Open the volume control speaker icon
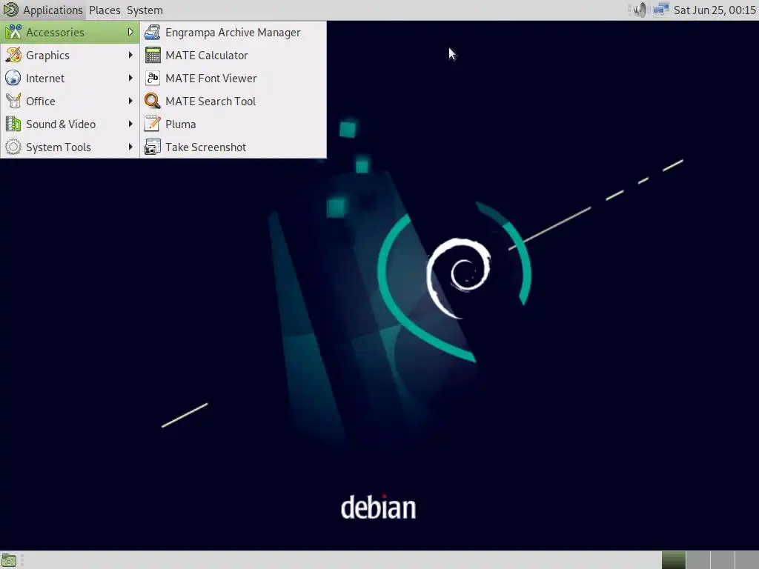This screenshot has width=759, height=569. pyautogui.click(x=640, y=10)
